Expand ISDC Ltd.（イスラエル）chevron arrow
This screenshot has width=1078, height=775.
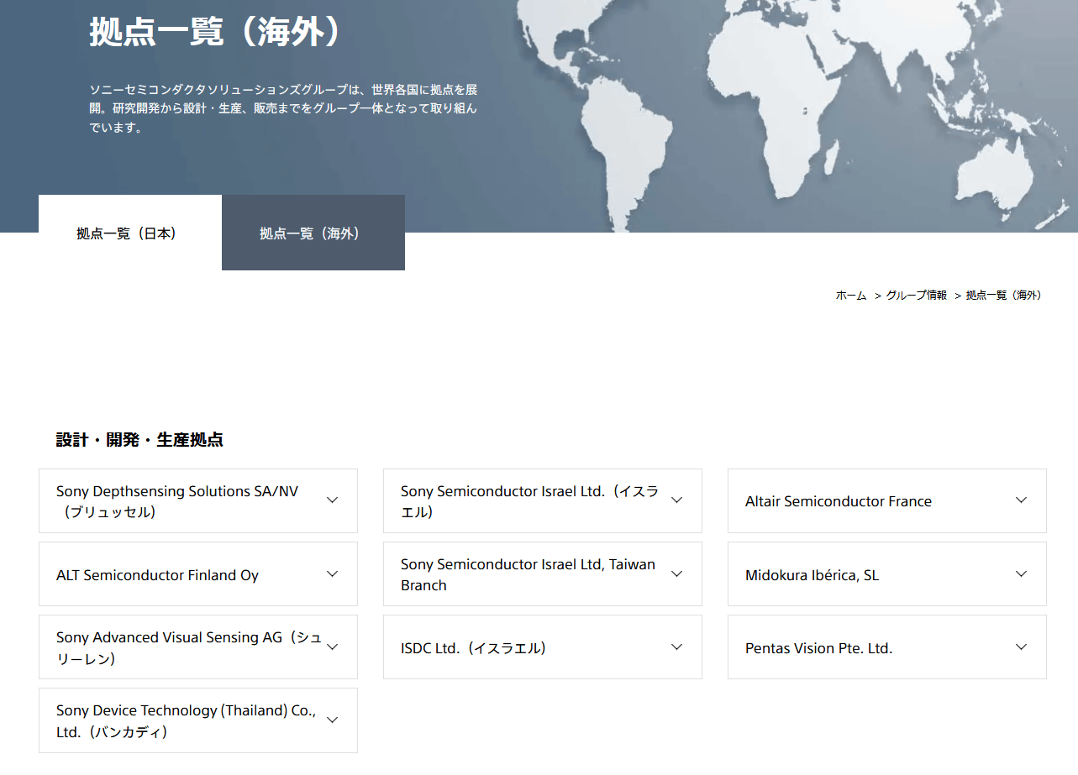[676, 647]
